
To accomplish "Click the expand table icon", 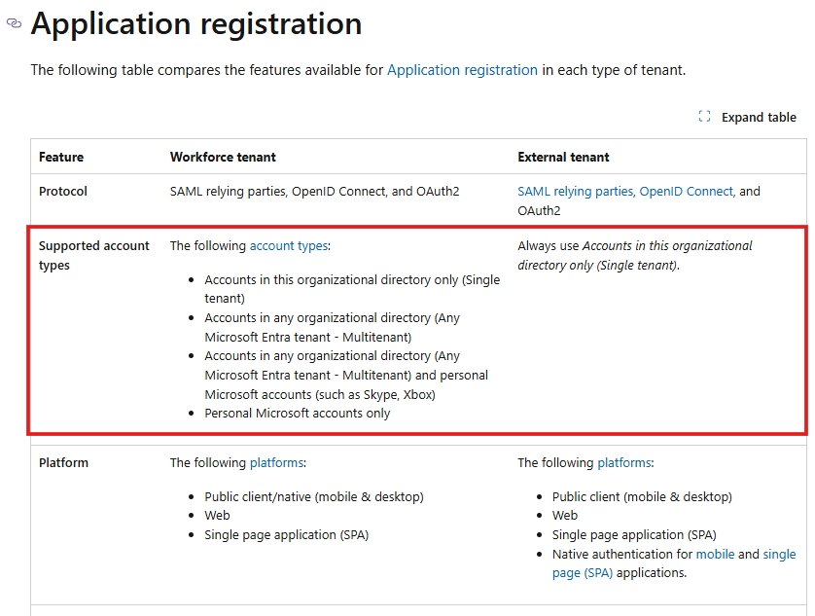I will [704, 117].
